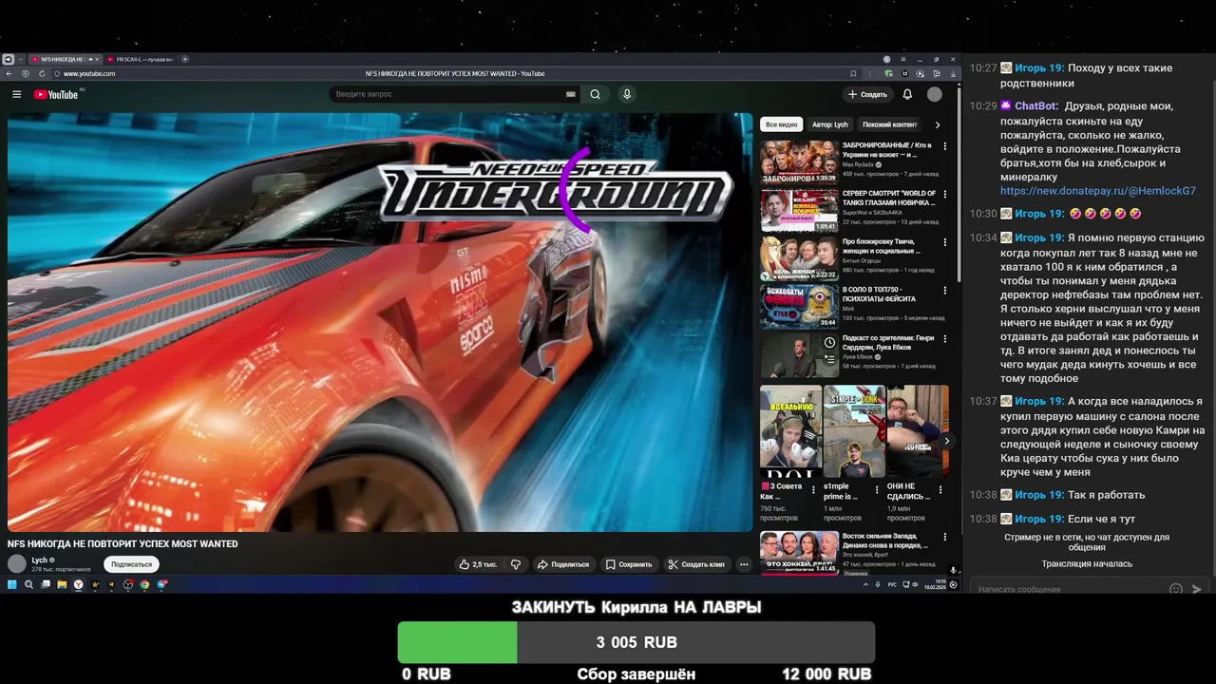Image resolution: width=1216 pixels, height=684 pixels.
Task: Open options menu for СЕРВЕР СМОТРИТ WORLD OF TANKS video
Action: (944, 195)
